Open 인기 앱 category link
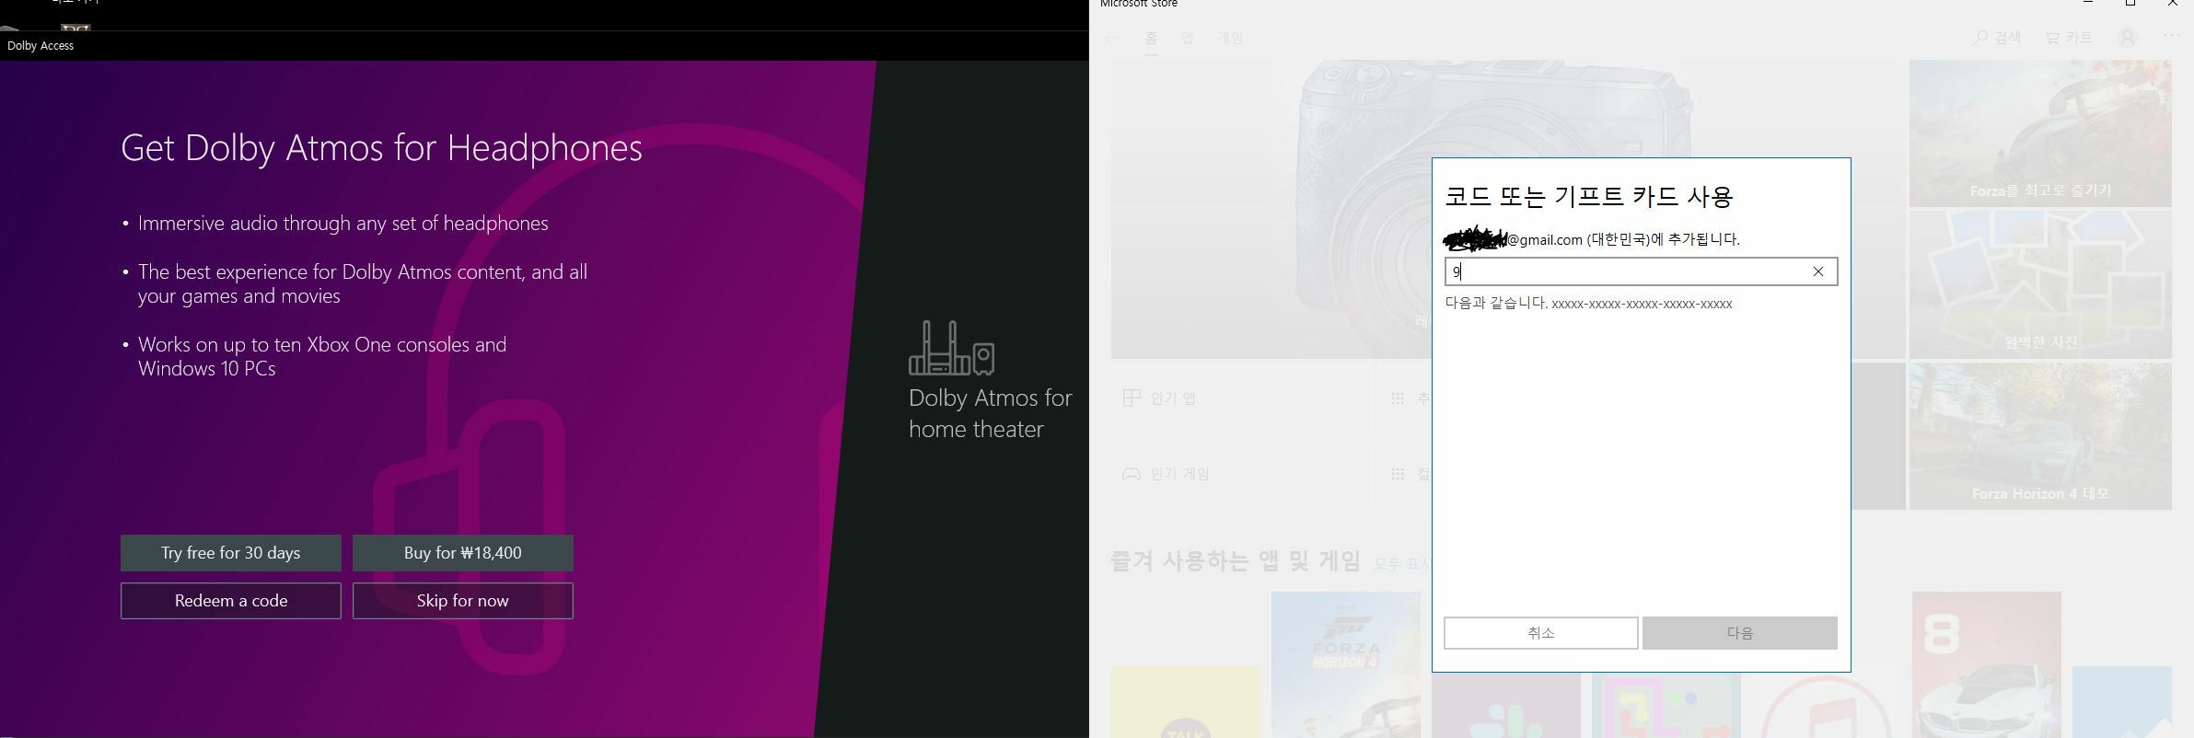The width and height of the screenshot is (2194, 738). [x=1160, y=398]
